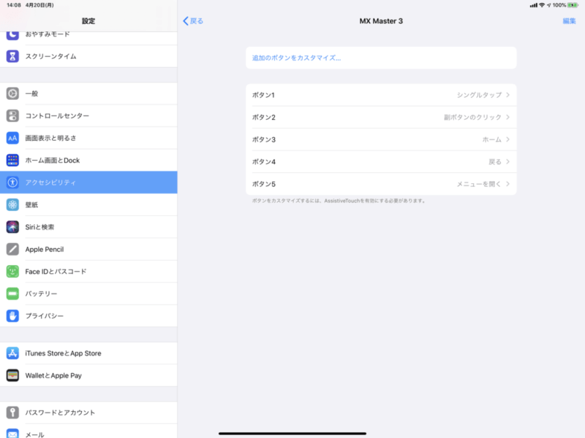Tap the Accessibility figure icon
585x438 pixels.
12,182
